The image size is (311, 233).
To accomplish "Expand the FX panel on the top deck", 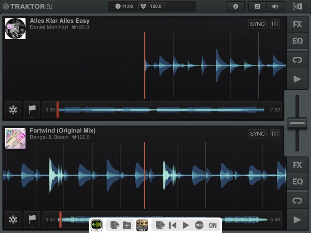I will click(297, 24).
